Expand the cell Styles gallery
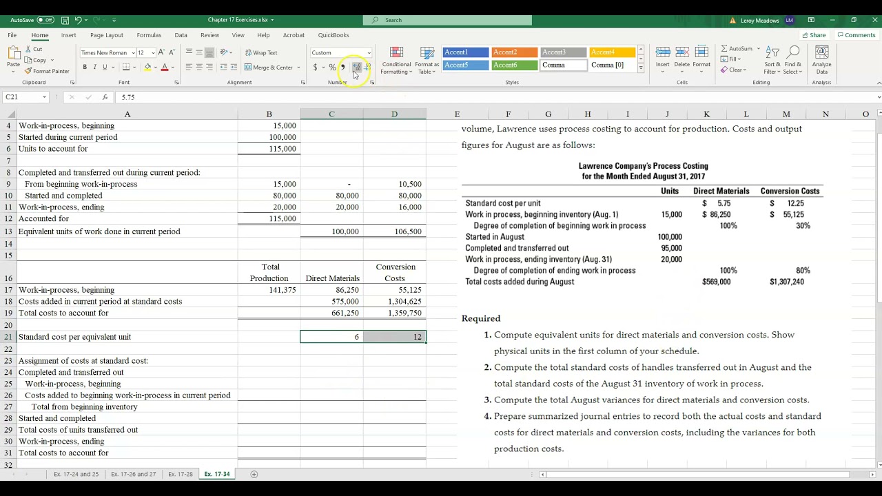This screenshot has width=882, height=496. point(641,68)
